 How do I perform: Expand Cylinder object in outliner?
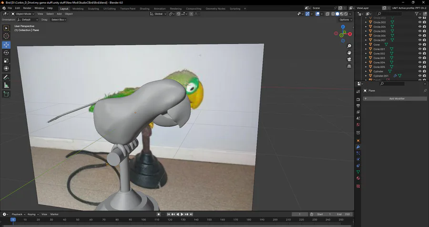tap(366, 71)
